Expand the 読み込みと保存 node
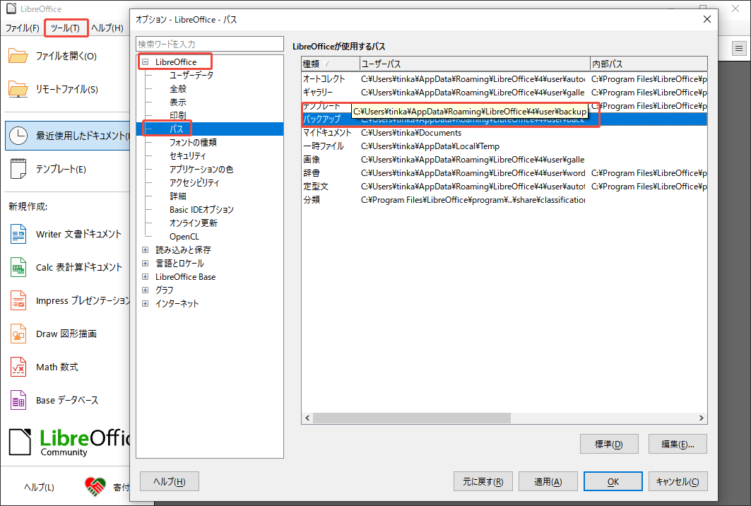 (x=145, y=249)
